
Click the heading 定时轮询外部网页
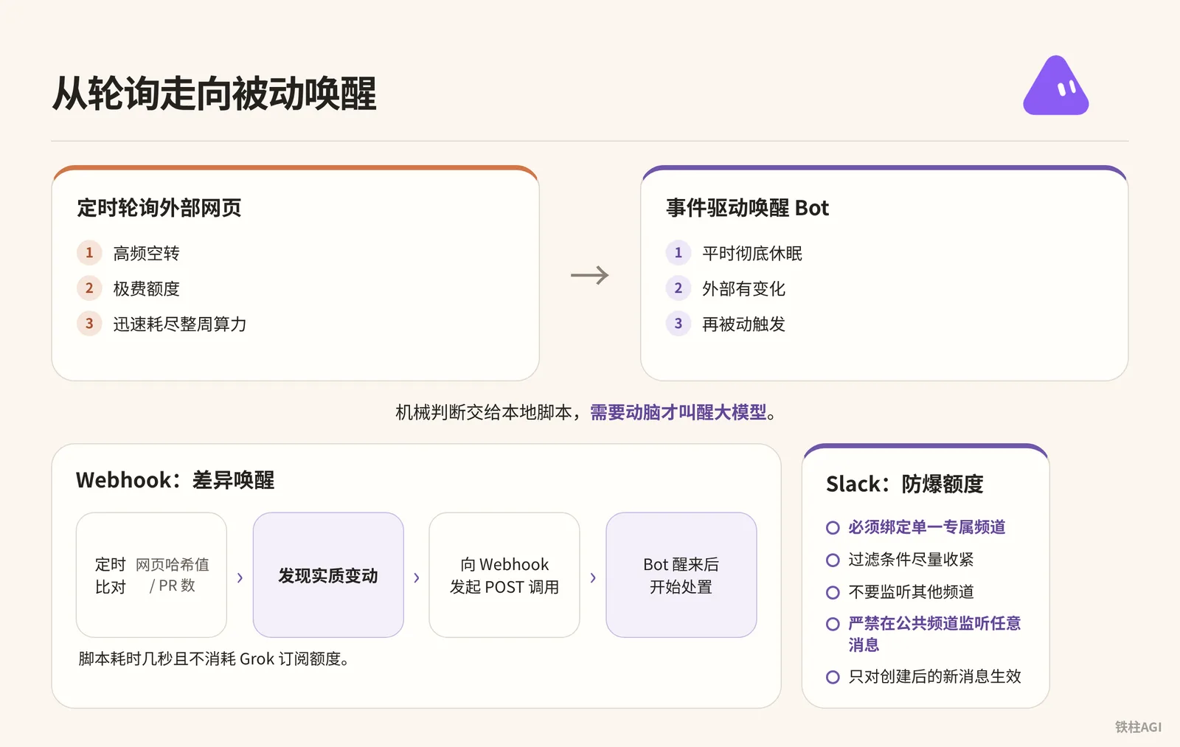click(159, 208)
